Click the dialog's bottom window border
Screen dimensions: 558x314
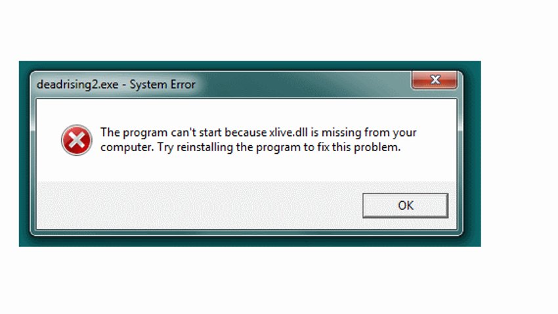(x=246, y=232)
